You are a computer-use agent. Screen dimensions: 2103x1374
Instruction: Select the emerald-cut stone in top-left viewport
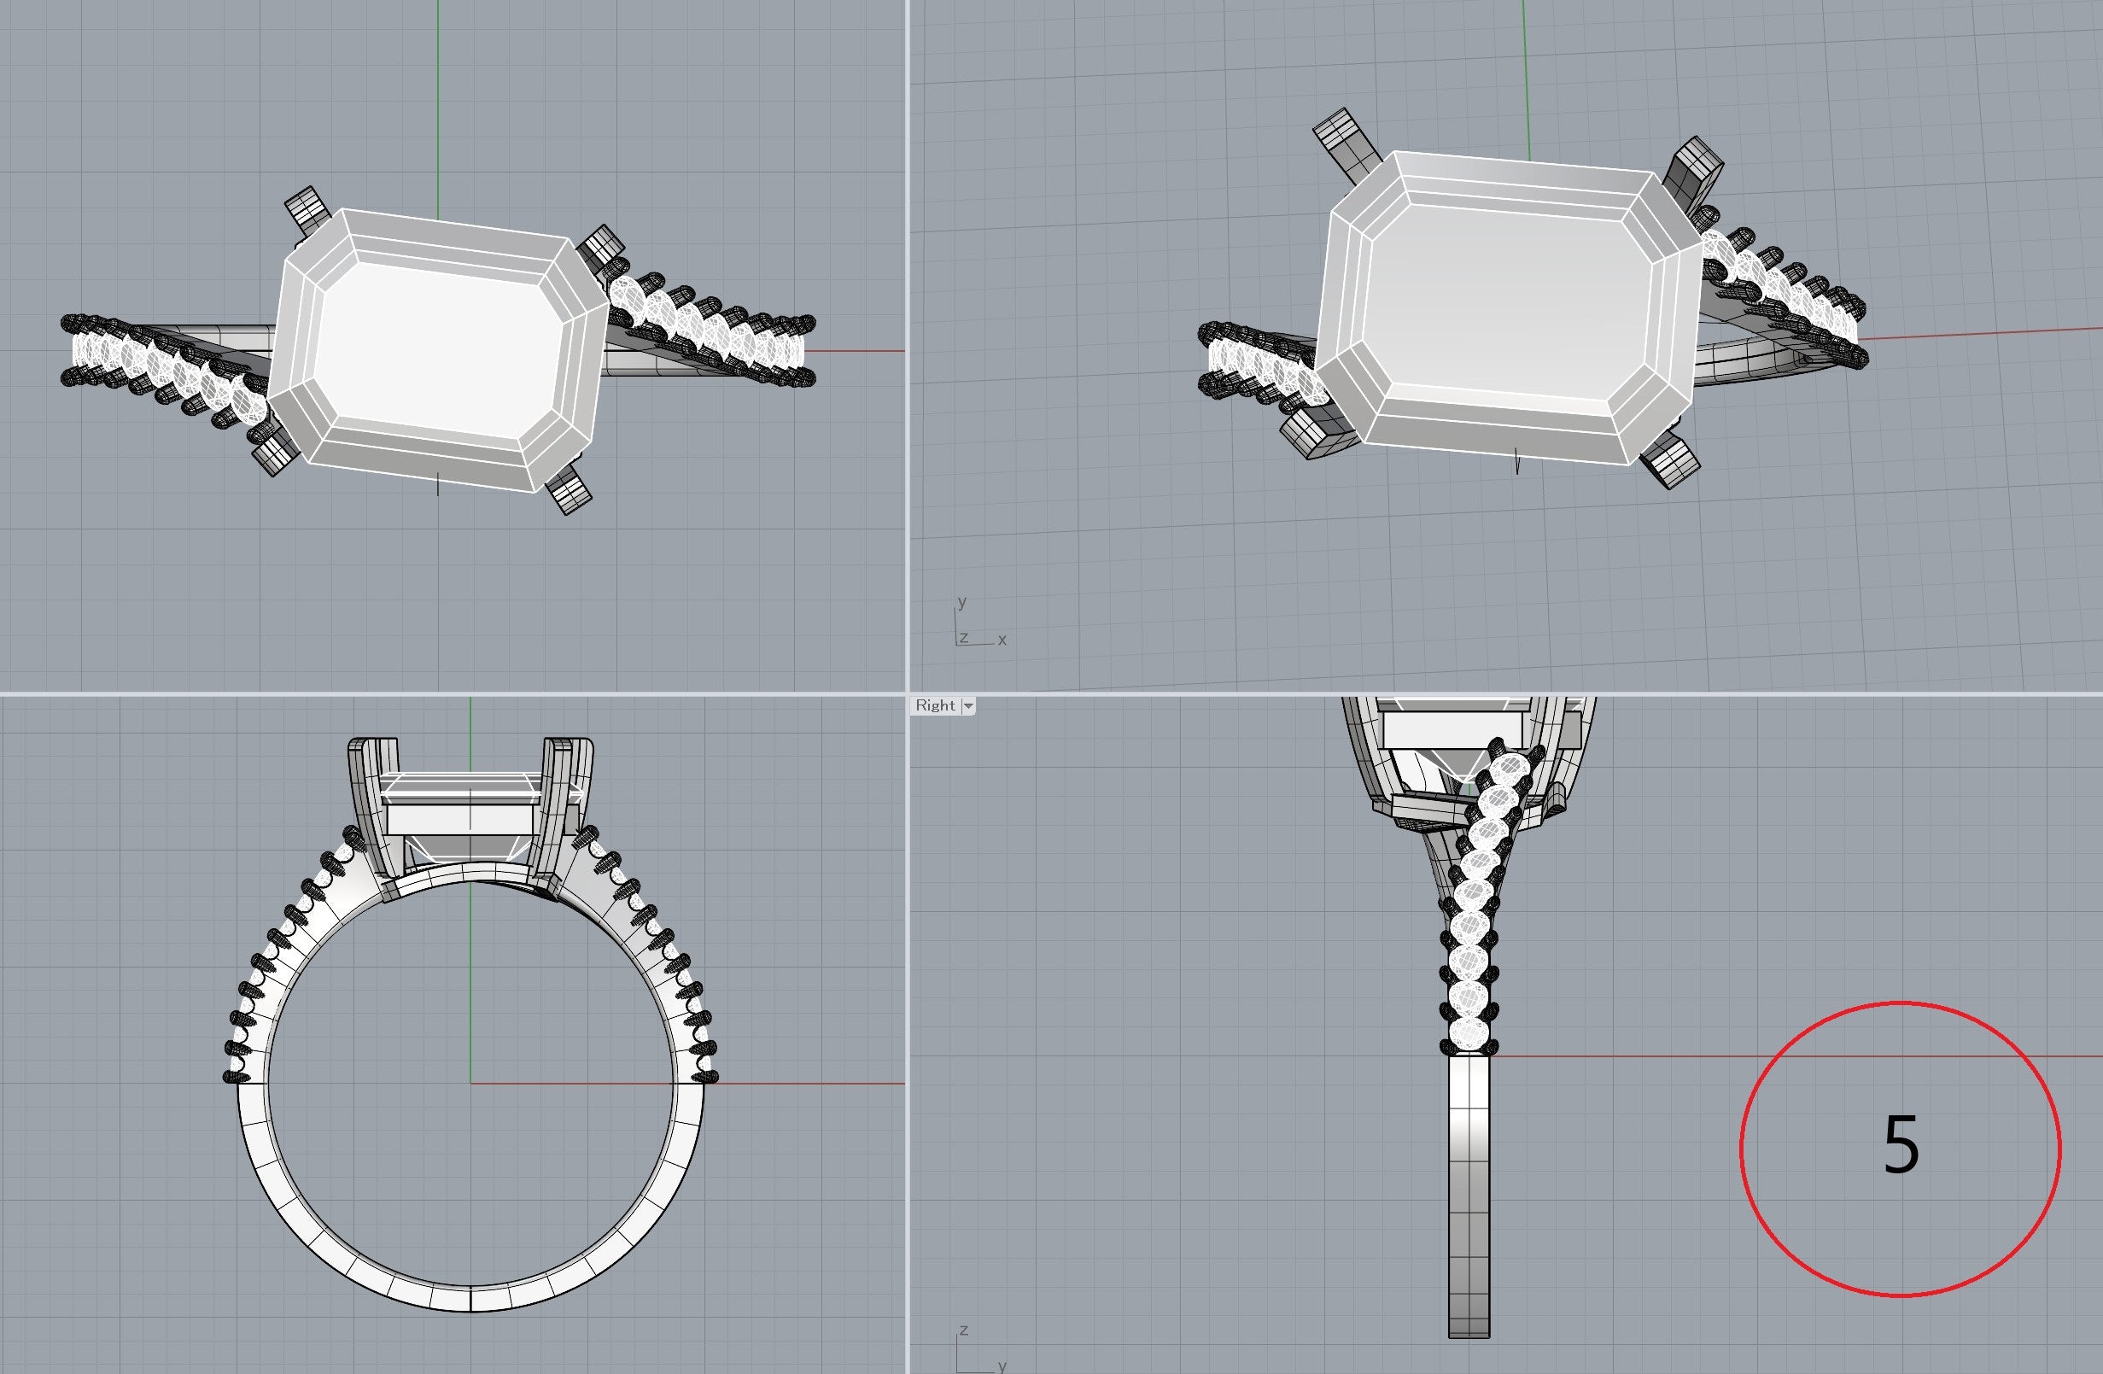(439, 351)
